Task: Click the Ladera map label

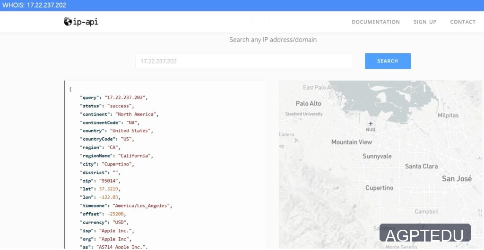Action: coord(287,134)
